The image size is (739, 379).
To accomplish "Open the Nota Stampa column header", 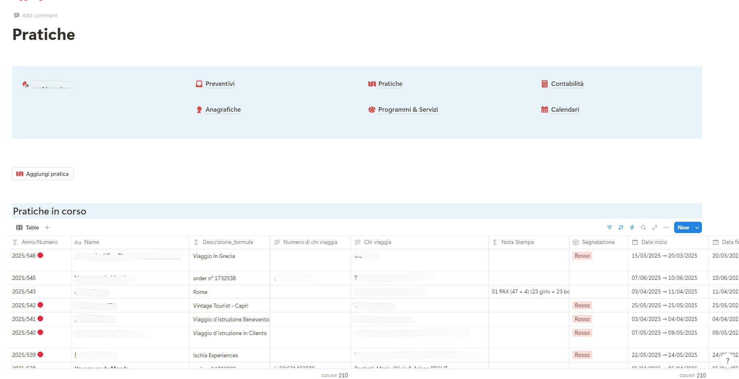I will (x=529, y=242).
